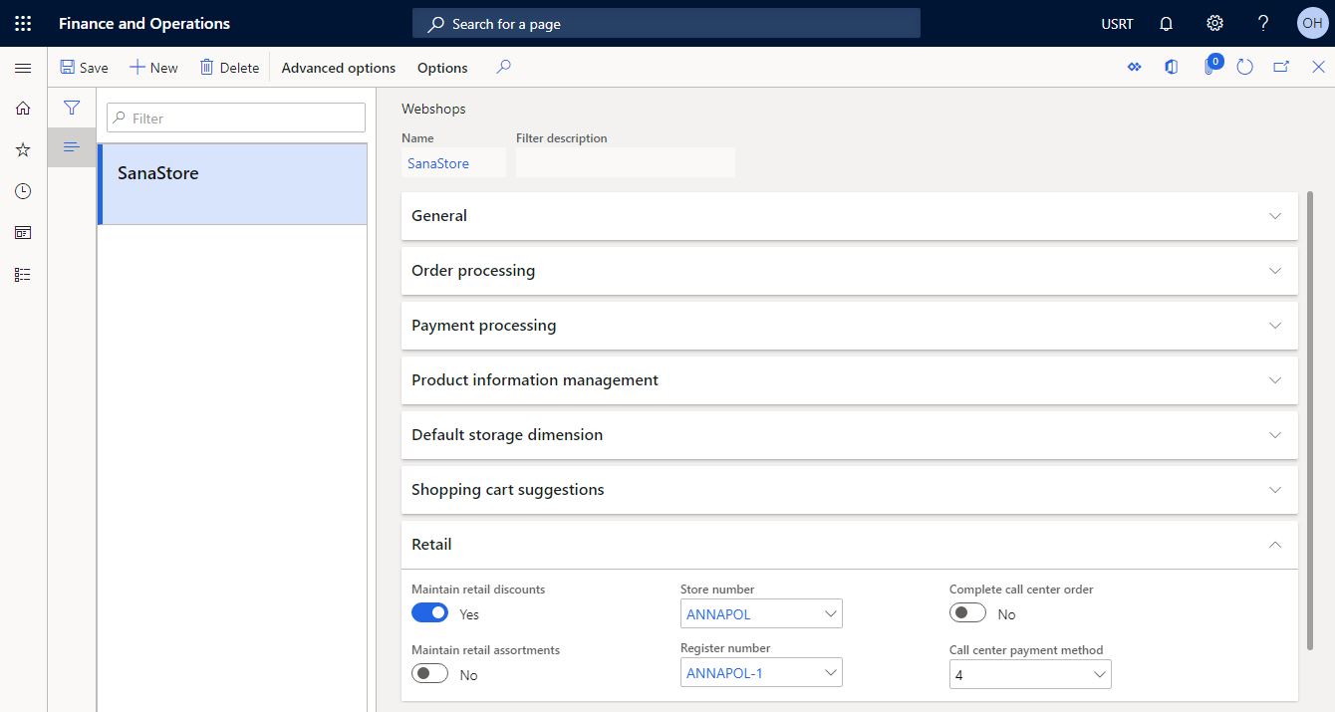Click the form's vertical scrollbar
The image size is (1335, 712).
(1309, 418)
